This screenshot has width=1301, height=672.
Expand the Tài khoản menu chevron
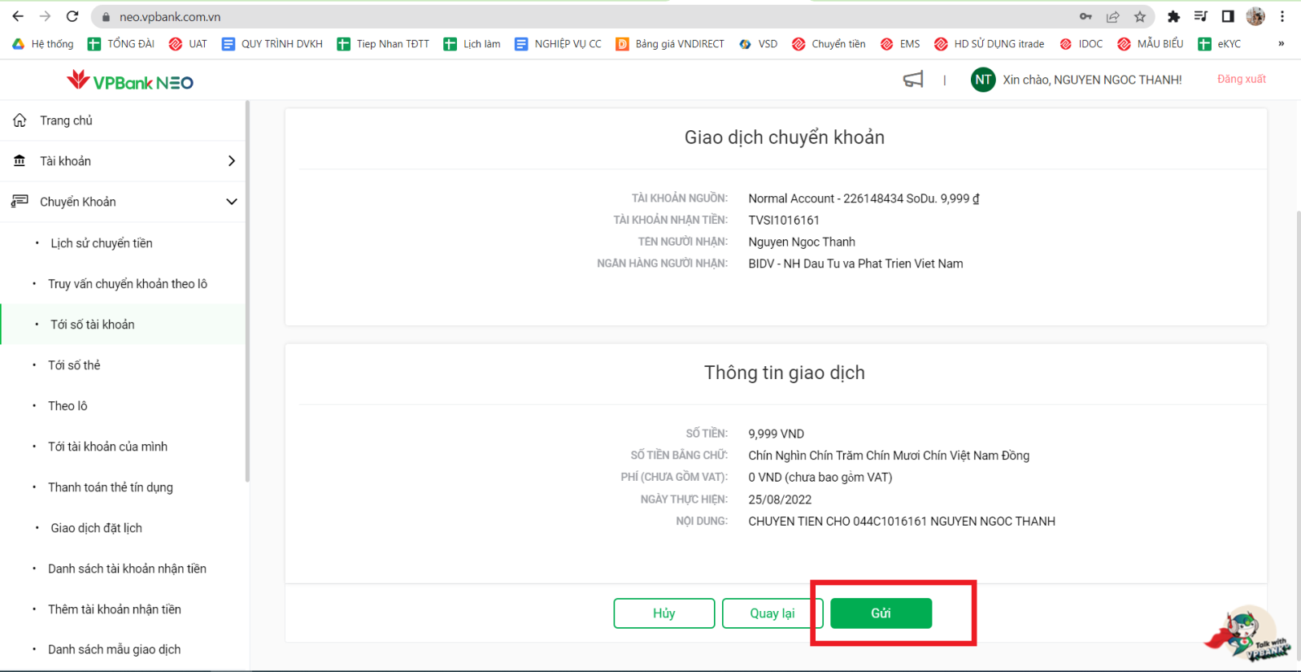pyautogui.click(x=231, y=161)
